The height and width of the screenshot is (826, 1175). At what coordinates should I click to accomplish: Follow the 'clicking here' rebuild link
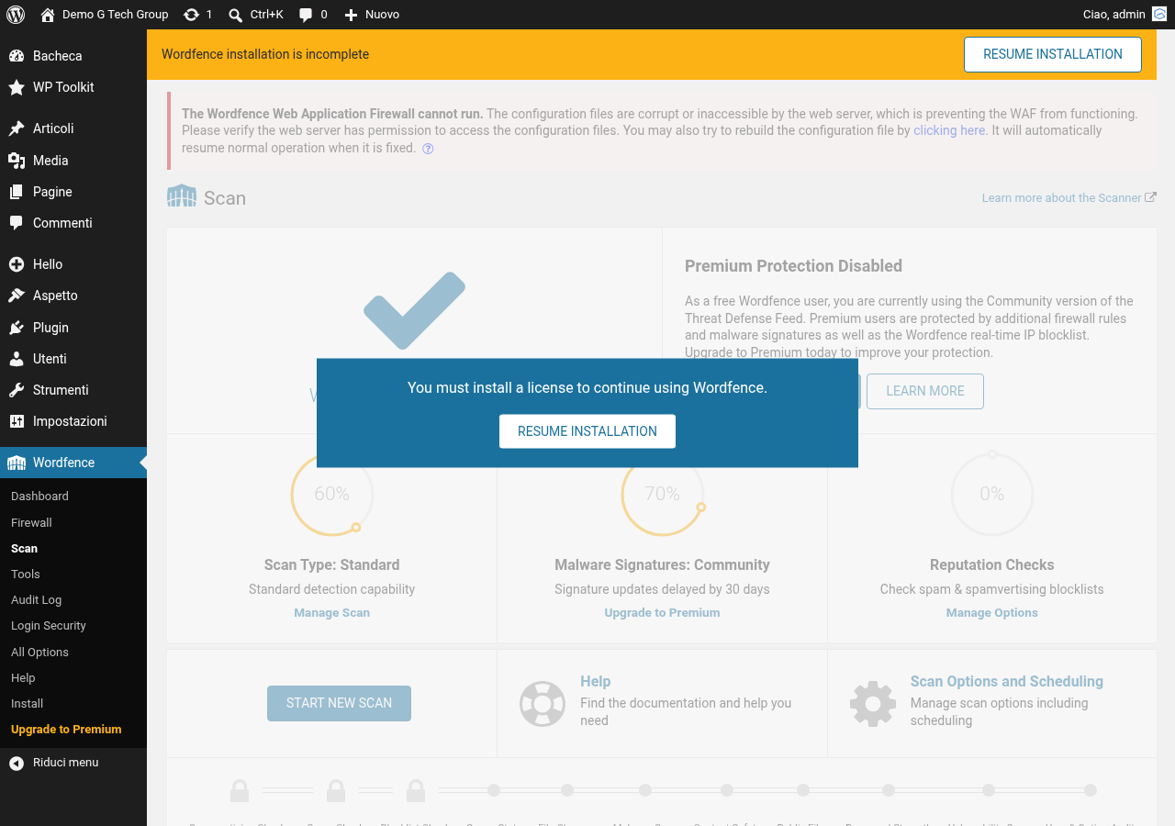click(949, 130)
